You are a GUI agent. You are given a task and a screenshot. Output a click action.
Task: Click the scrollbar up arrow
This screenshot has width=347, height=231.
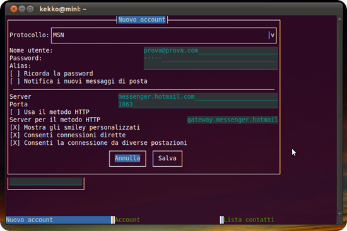click(x=339, y=19)
